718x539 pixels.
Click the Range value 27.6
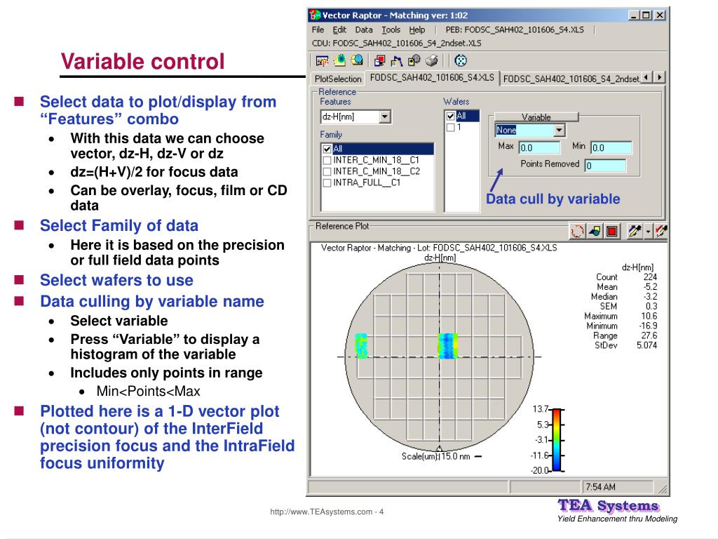coord(649,335)
